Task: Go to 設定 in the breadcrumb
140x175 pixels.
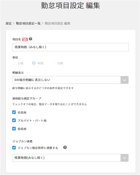Action: pos(9,23)
